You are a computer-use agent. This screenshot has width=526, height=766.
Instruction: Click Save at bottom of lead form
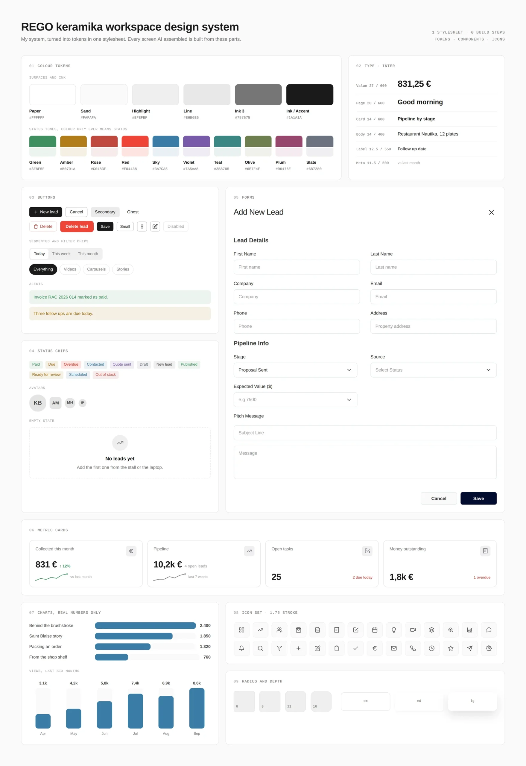click(x=478, y=498)
